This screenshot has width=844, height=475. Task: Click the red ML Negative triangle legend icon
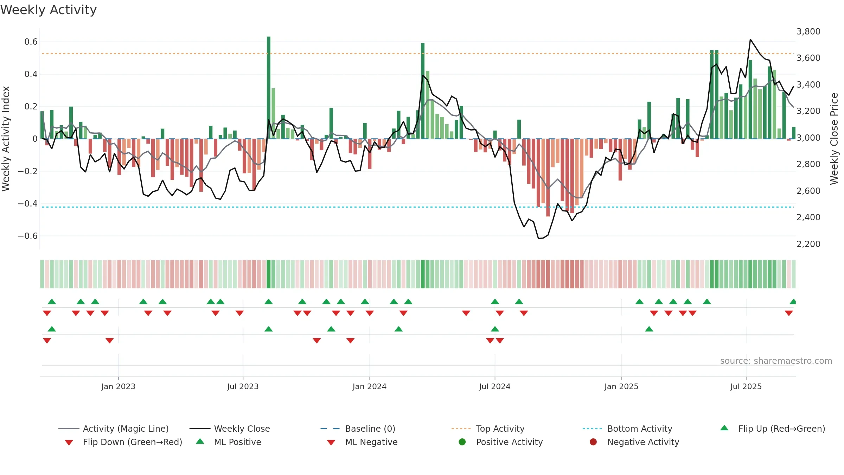coord(331,443)
